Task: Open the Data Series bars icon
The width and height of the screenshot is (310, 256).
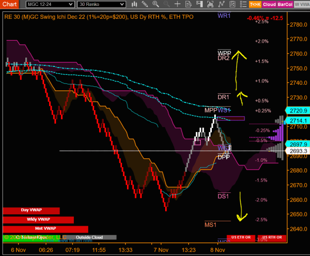Action: pos(210,4)
